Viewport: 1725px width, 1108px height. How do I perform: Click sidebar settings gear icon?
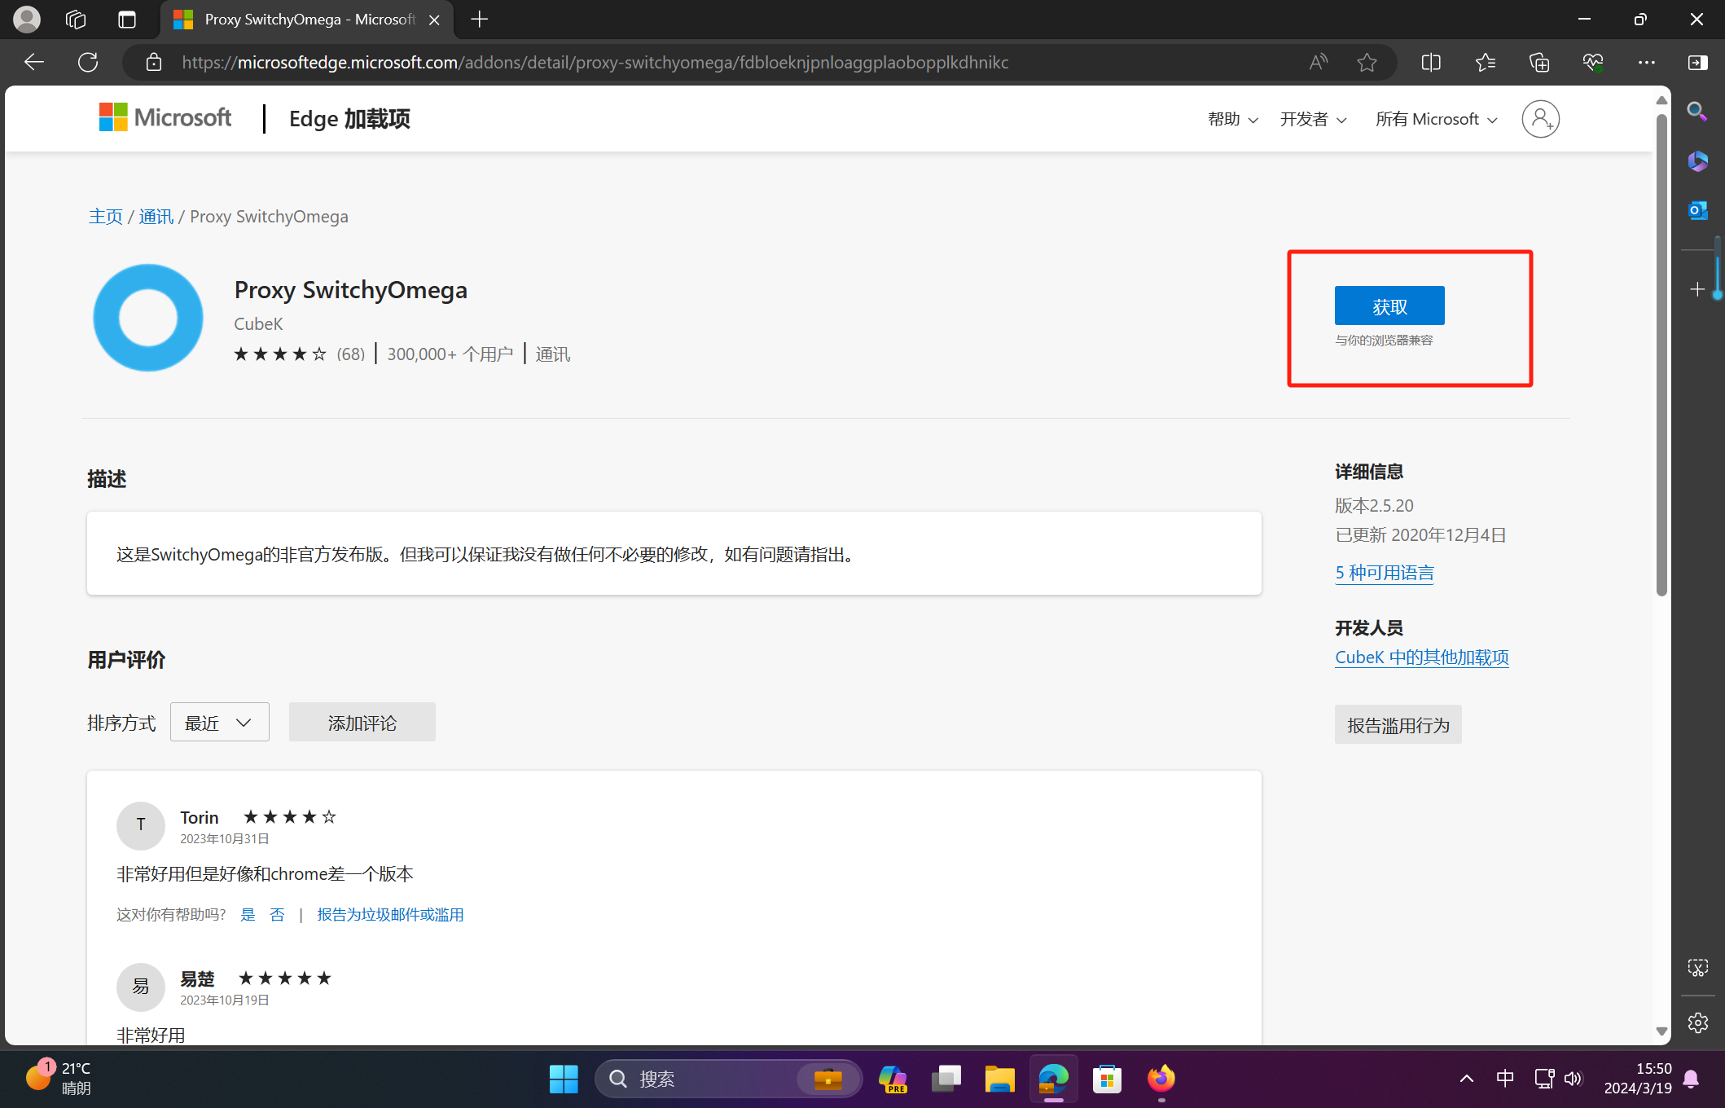click(1697, 1022)
